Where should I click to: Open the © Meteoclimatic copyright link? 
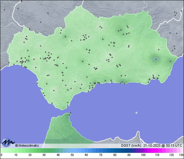tap(27, 145)
